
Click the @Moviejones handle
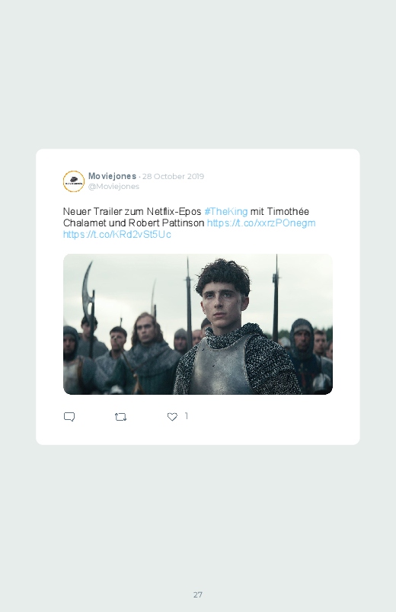(x=113, y=187)
